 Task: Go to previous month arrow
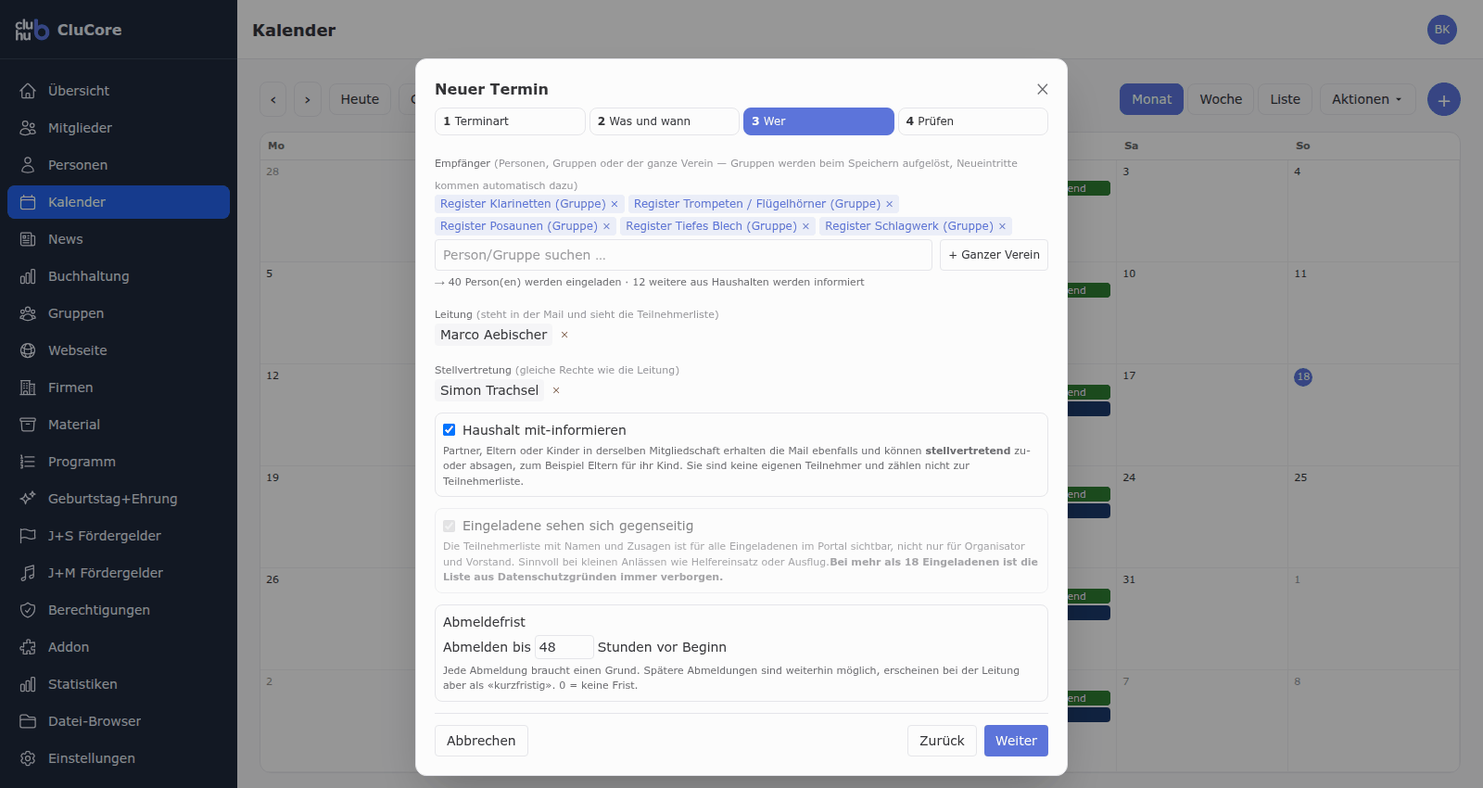pos(273,99)
